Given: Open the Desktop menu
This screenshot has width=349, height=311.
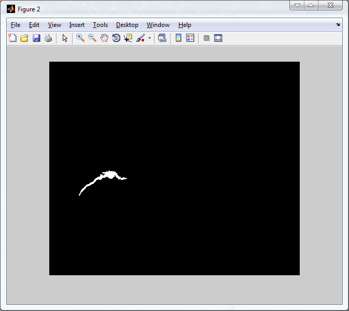Looking at the screenshot, I should (127, 25).
